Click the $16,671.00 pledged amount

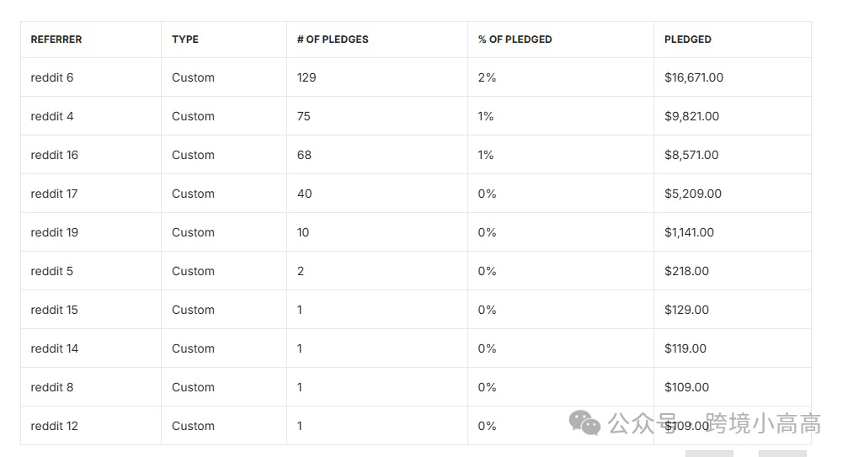(x=694, y=77)
